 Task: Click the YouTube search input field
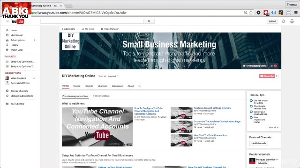pyautogui.click(x=92, y=21)
